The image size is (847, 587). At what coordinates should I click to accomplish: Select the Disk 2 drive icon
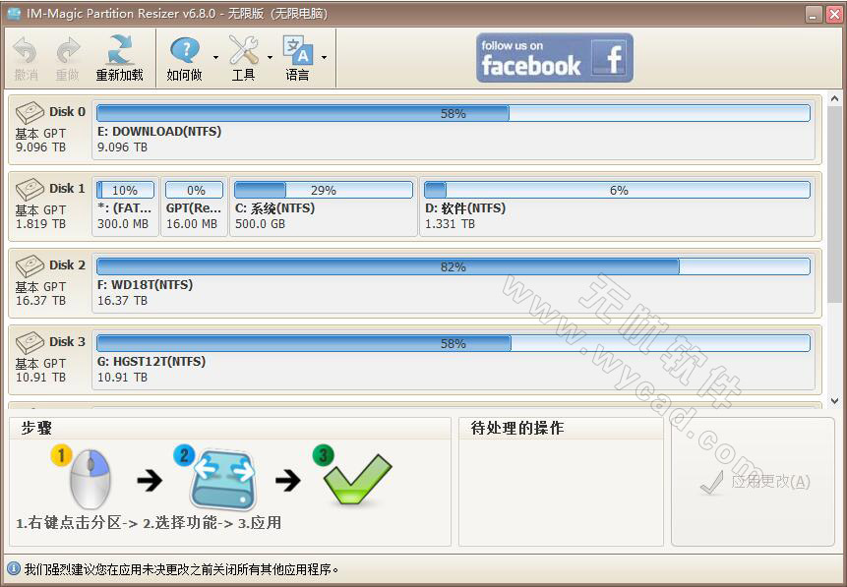30,265
